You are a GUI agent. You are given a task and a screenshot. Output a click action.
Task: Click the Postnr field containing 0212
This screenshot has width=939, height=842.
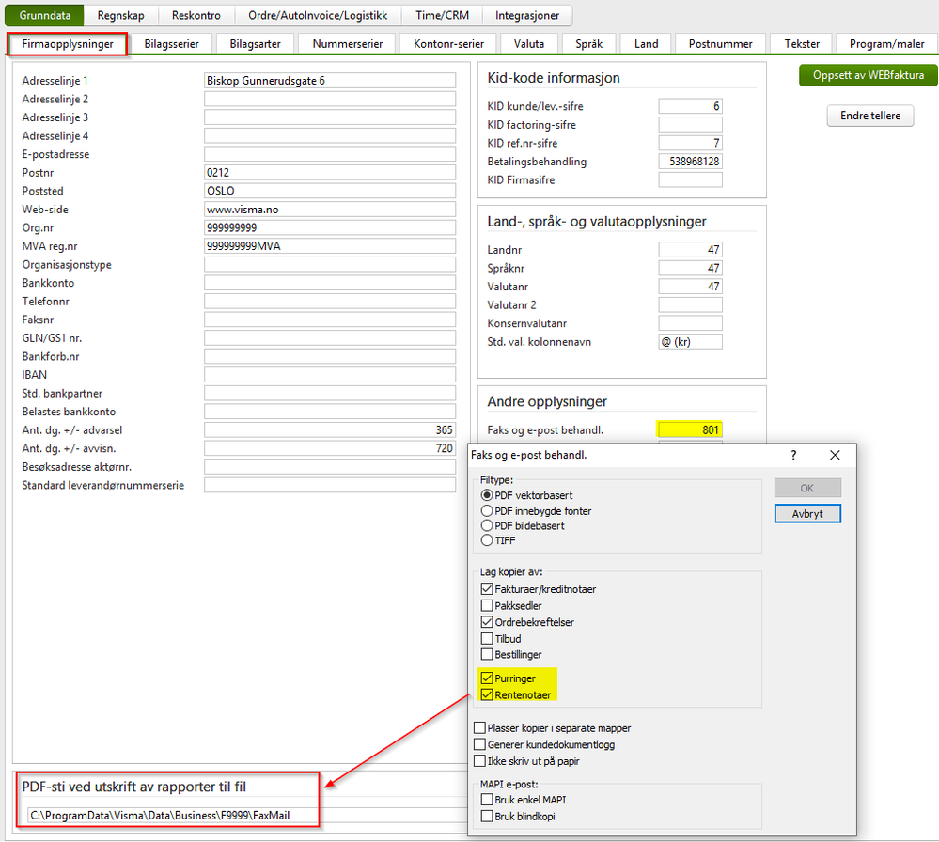click(329, 173)
